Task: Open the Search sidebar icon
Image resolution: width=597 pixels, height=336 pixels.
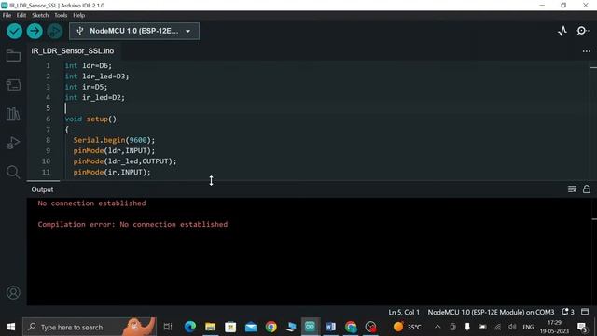Action: click(x=13, y=172)
